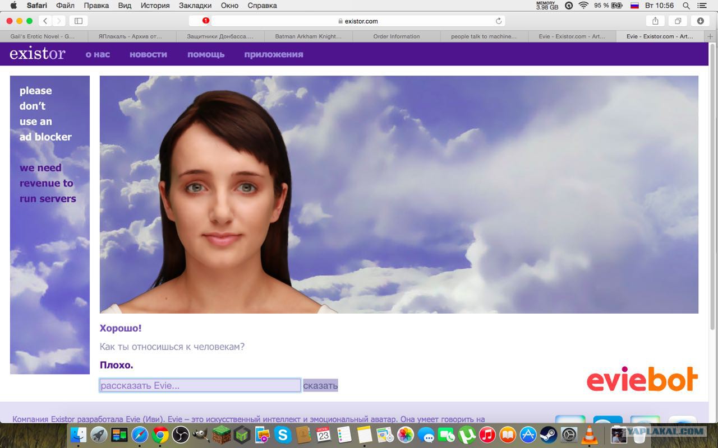Show all tabs overview button
718x448 pixels.
(678, 21)
